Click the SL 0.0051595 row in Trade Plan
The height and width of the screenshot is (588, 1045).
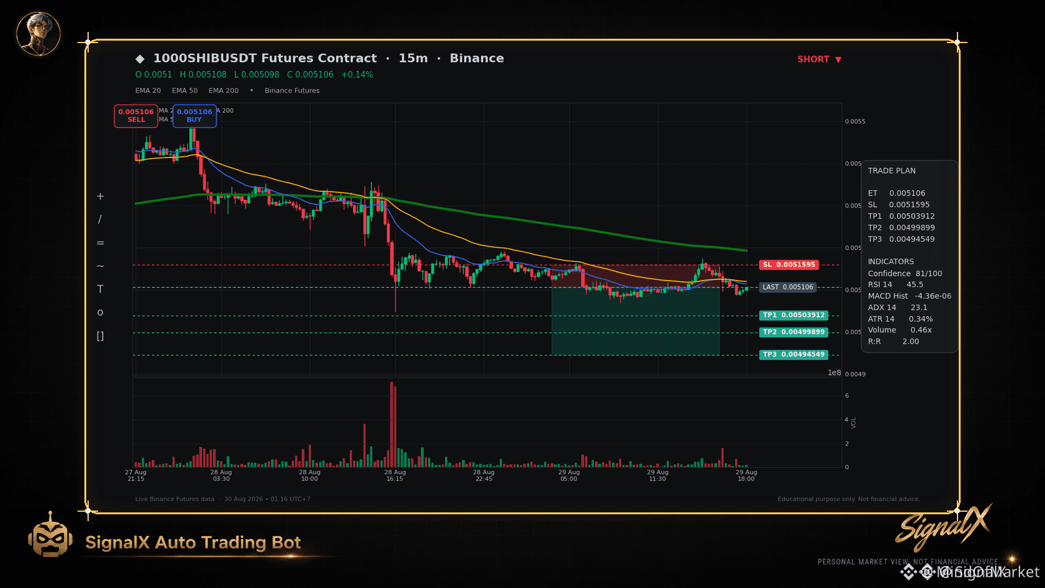coord(899,205)
